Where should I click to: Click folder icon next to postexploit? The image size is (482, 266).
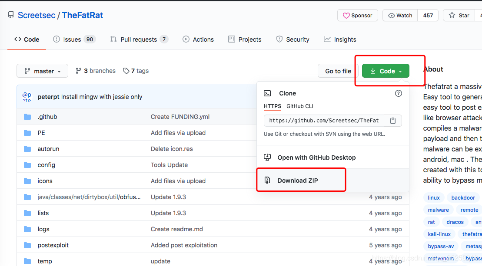[x=27, y=245]
